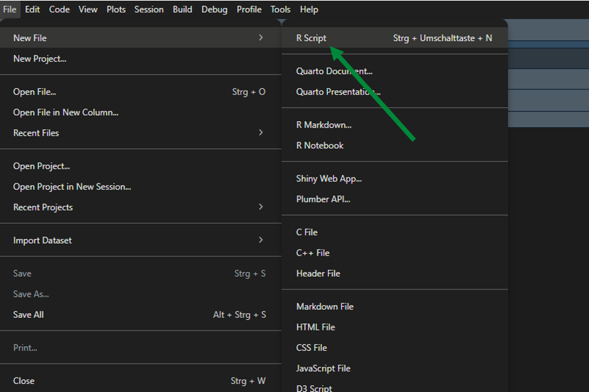Expand the Import Dataset submenu
This screenshot has height=392, width=589.
140,240
